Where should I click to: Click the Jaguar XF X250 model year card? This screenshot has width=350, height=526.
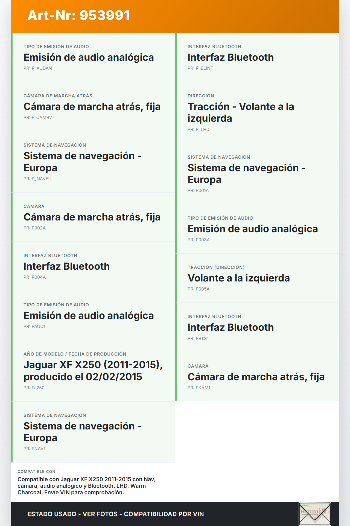tap(93, 371)
